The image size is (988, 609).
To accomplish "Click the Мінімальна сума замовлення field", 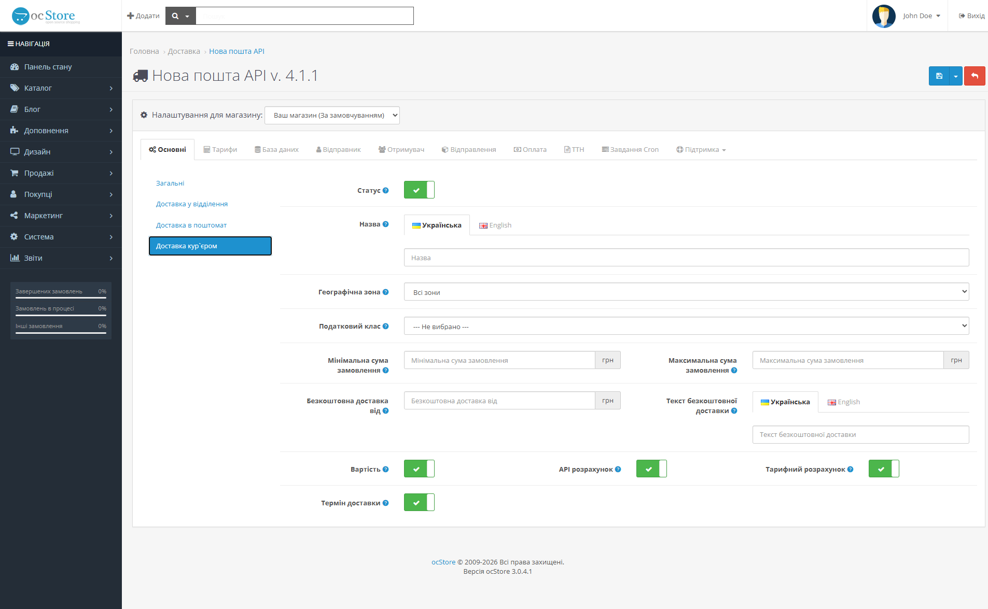I will click(x=499, y=360).
